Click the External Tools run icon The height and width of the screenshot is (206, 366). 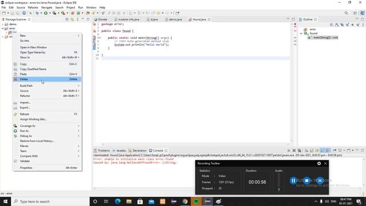(x=63, y=13)
